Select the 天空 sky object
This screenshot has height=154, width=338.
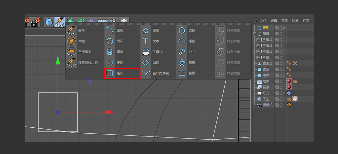pos(266,99)
